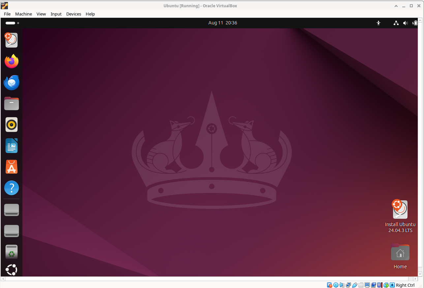Open the VirtualBox View menu

(41, 14)
